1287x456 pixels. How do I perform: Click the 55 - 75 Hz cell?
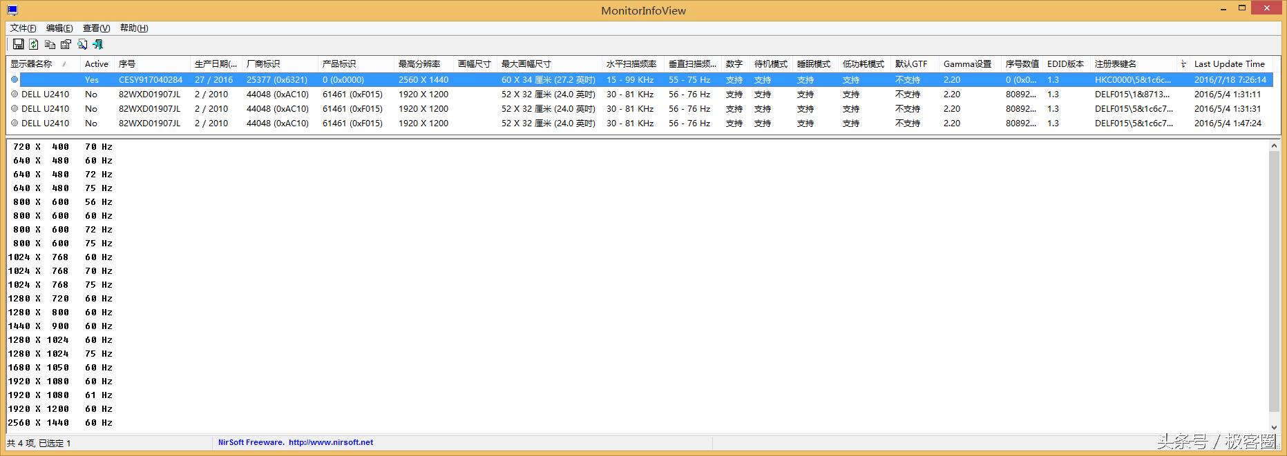tap(689, 80)
